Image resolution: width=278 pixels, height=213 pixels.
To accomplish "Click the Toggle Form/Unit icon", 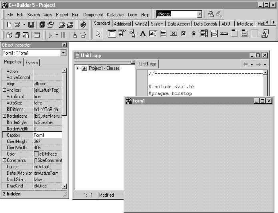I will click(x=26, y=35).
